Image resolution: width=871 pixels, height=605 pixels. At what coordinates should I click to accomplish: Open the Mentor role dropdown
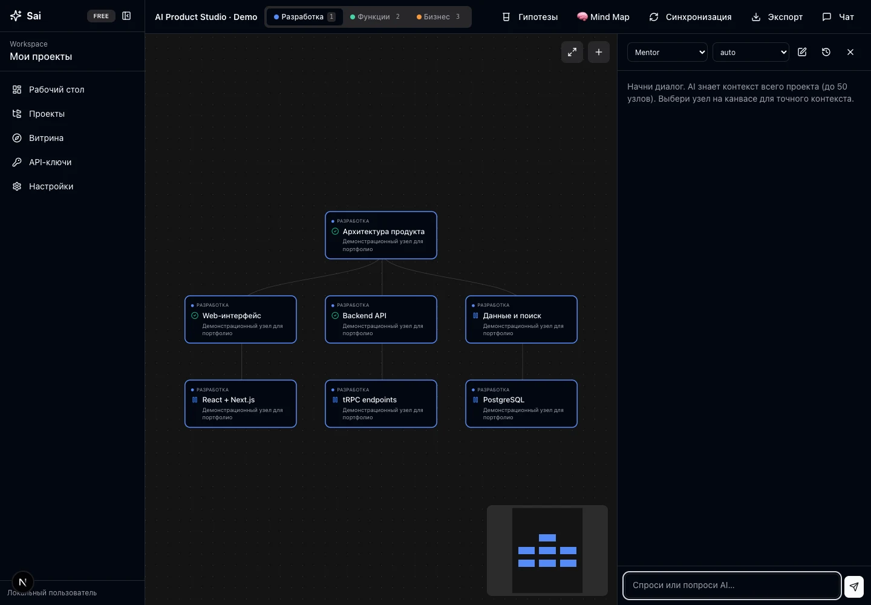pos(667,52)
